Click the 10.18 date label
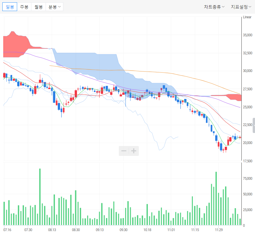The width and height of the screenshot is (255, 234). pos(147,230)
